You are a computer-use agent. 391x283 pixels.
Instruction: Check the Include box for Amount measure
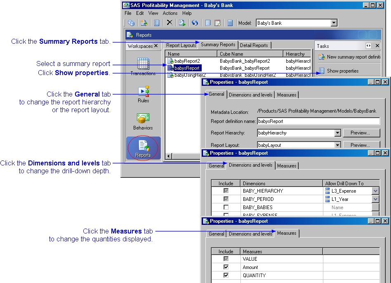(226, 267)
